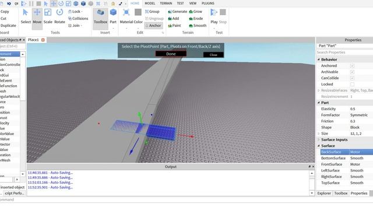Open BackSurface Motor value dropdown
This screenshot has height=210, width=373.
[x=361, y=152]
